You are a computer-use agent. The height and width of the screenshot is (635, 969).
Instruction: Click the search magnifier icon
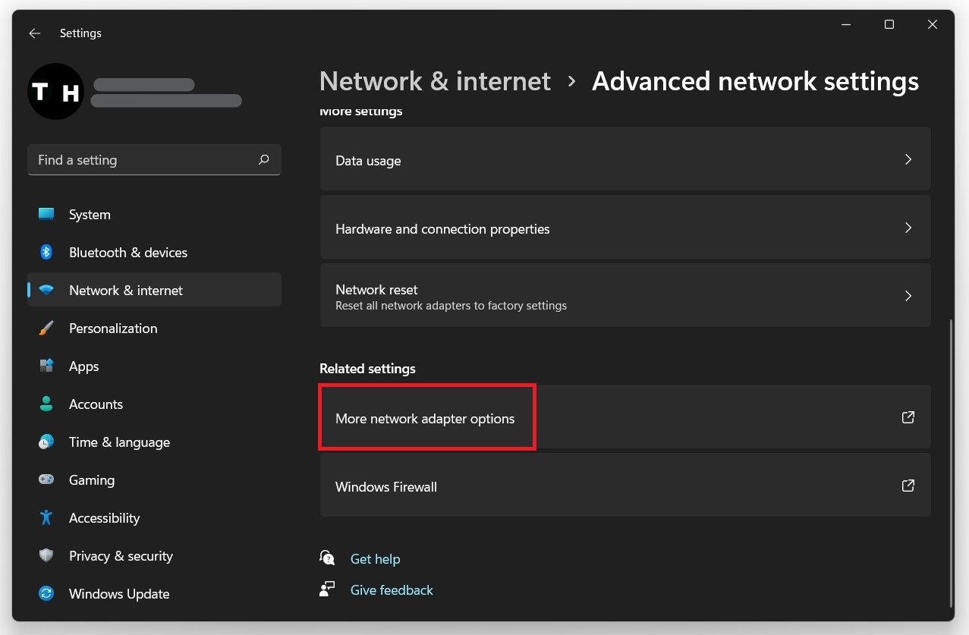[x=263, y=159]
